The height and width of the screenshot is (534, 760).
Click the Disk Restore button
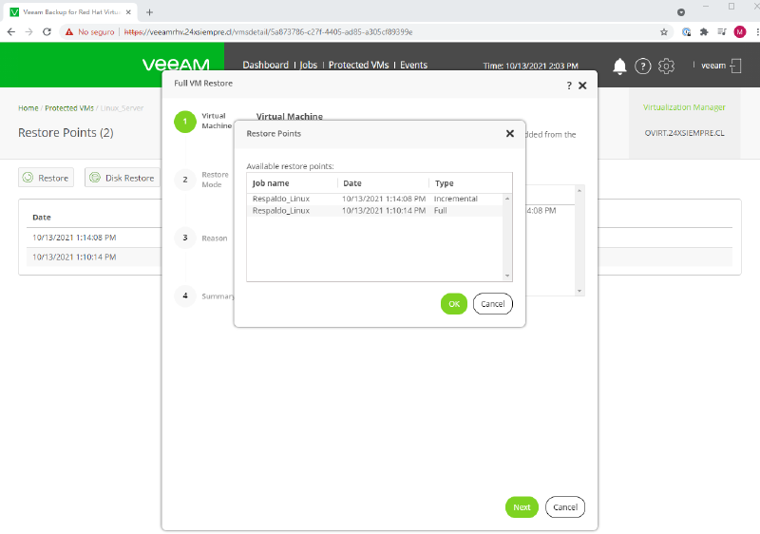[x=123, y=178]
